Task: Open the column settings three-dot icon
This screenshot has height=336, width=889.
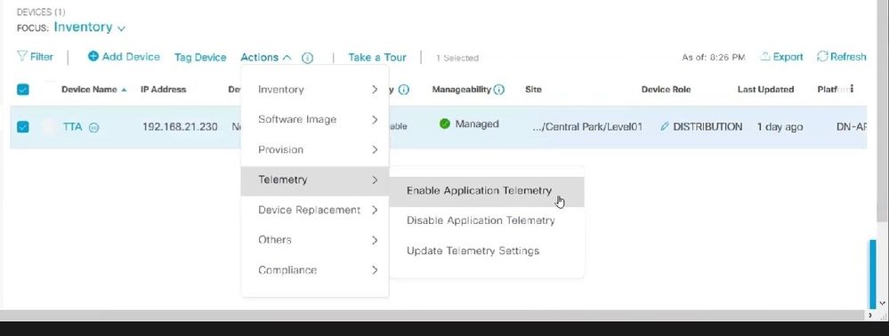Action: pyautogui.click(x=852, y=89)
